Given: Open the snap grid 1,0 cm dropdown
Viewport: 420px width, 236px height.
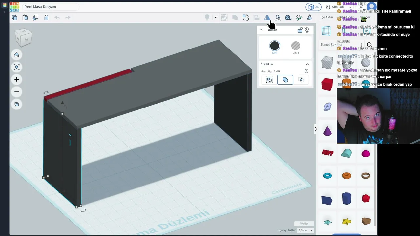Looking at the screenshot, I should pos(305,230).
